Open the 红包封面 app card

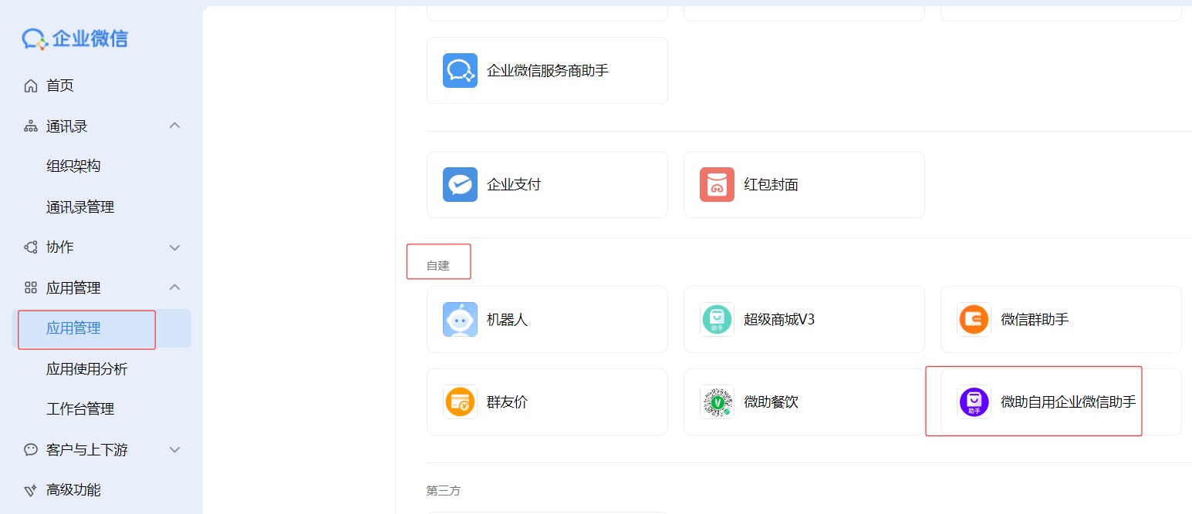(x=804, y=184)
